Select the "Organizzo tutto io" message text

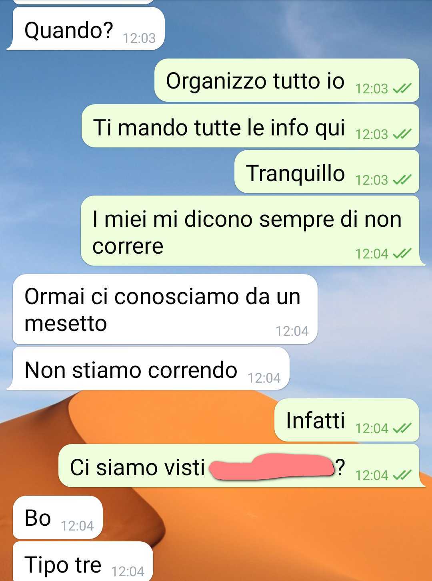tap(255, 81)
